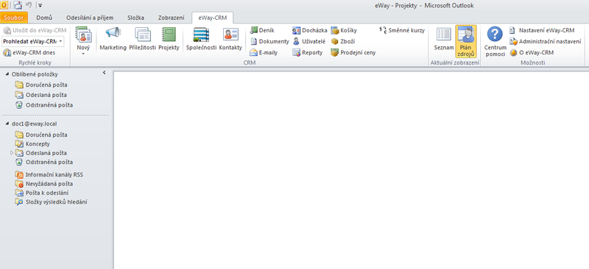Switch to Seznam list view

[444, 39]
